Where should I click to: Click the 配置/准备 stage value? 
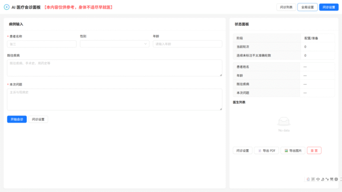311,38
